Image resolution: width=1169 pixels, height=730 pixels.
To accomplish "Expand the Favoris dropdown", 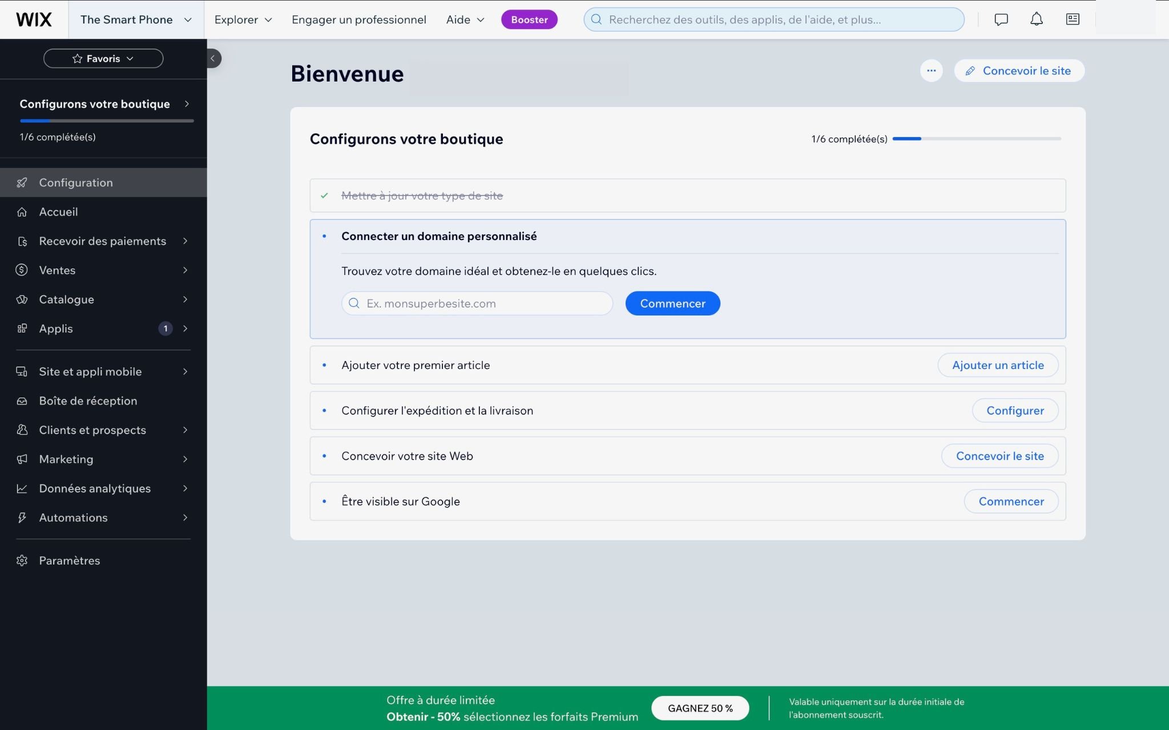I will pyautogui.click(x=103, y=58).
